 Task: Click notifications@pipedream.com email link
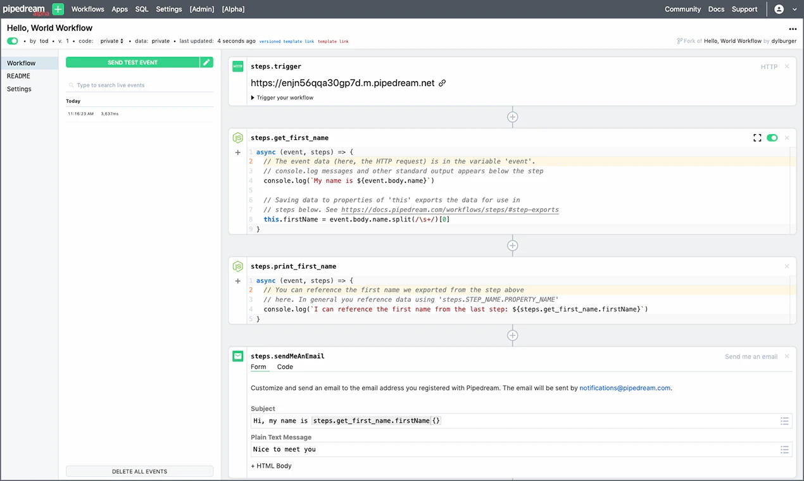[x=625, y=388]
